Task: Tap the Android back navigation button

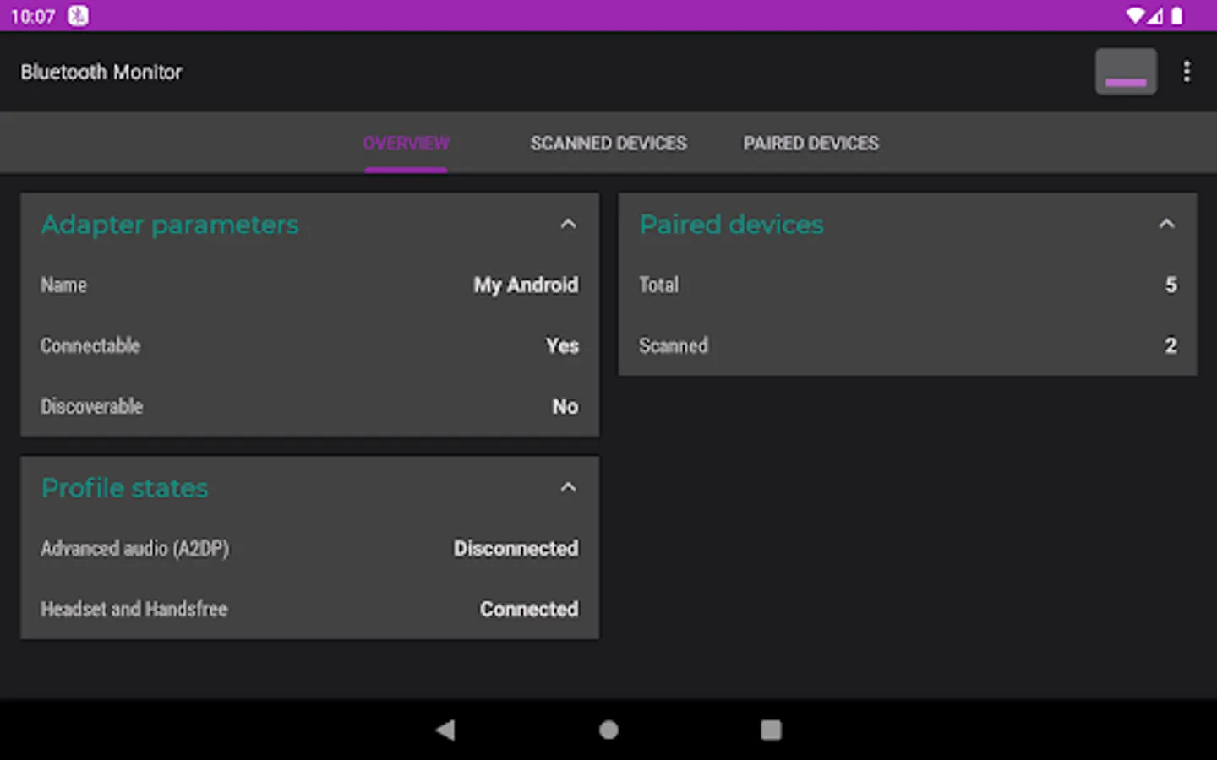Action: coord(445,730)
